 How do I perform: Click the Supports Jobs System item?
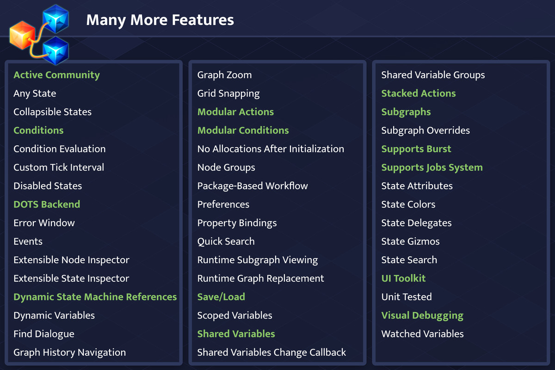432,168
